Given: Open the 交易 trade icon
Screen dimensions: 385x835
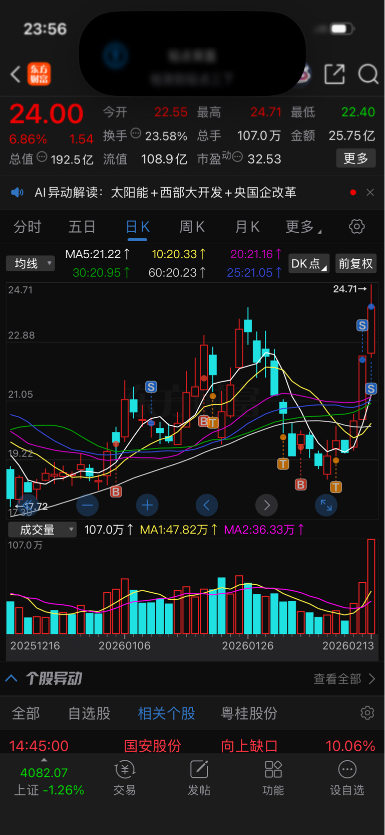Looking at the screenshot, I should 125,777.
